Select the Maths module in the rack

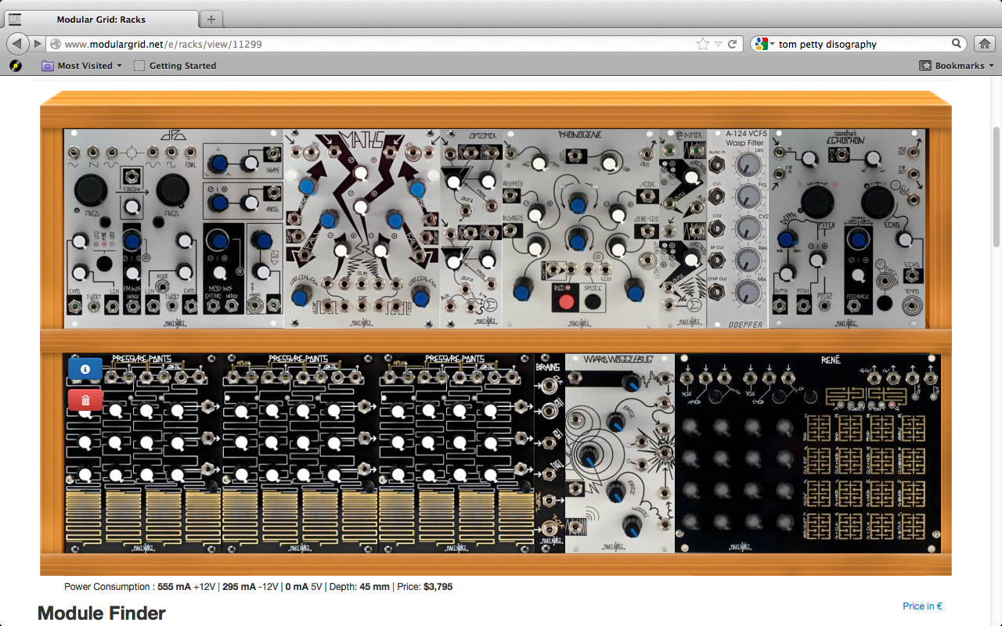(x=361, y=228)
